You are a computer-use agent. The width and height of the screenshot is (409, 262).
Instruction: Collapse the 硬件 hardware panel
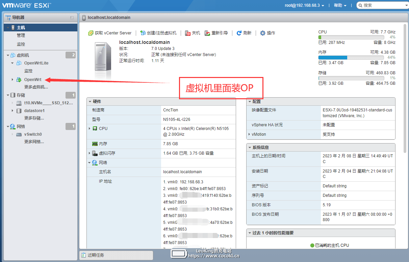tap(90, 102)
